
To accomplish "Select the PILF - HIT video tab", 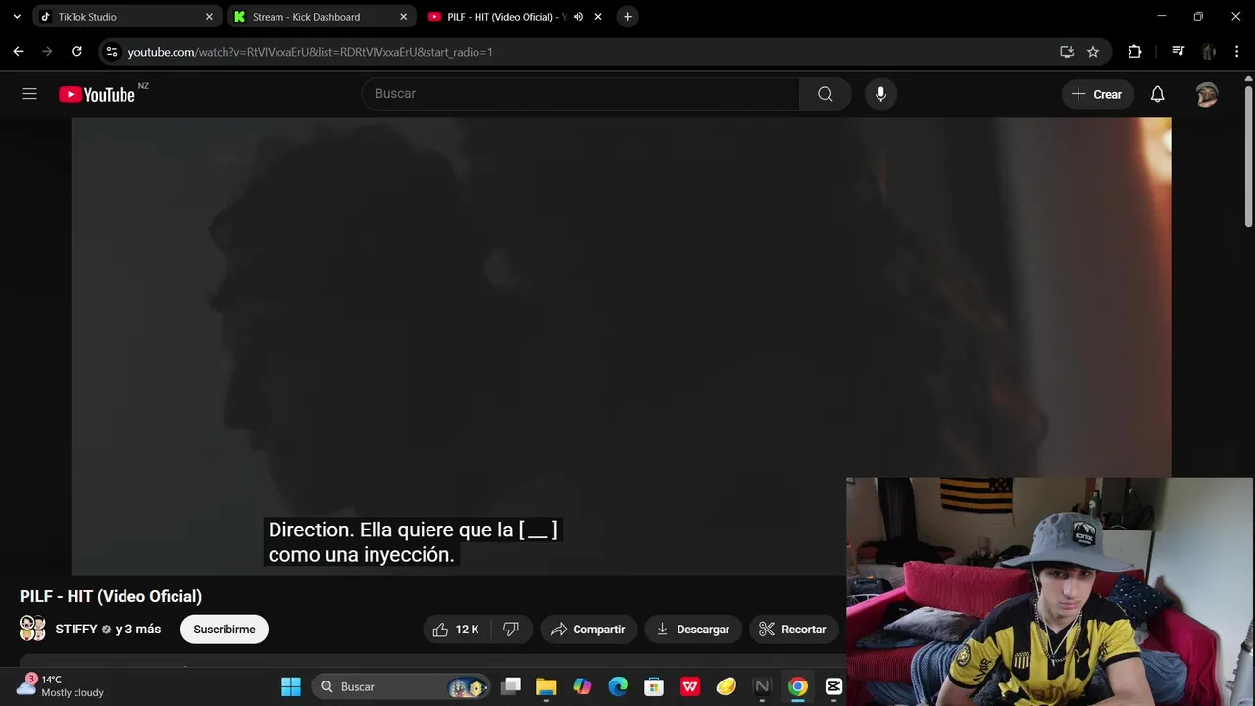I will tap(516, 17).
